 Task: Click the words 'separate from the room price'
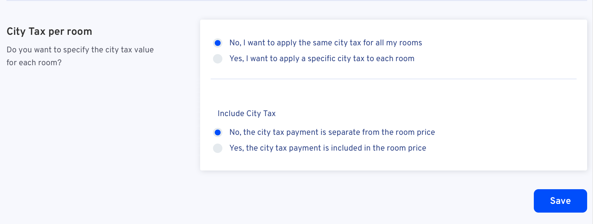click(x=381, y=132)
